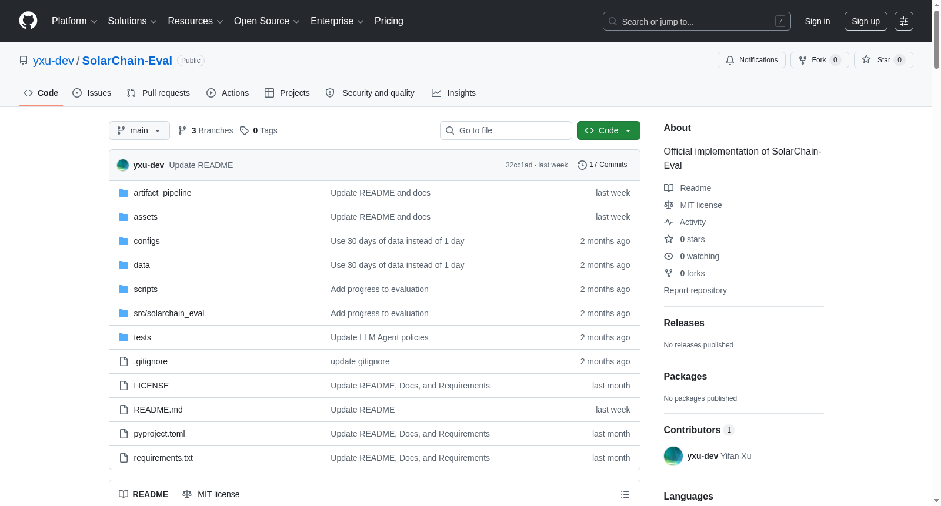Click the yxu-dev avatar in commit header
This screenshot has width=941, height=506.
pos(123,165)
